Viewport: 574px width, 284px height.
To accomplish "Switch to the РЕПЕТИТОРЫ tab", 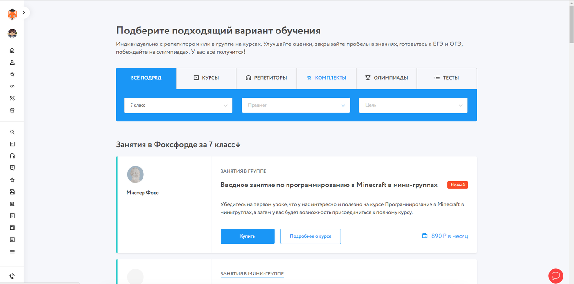I will (x=266, y=78).
